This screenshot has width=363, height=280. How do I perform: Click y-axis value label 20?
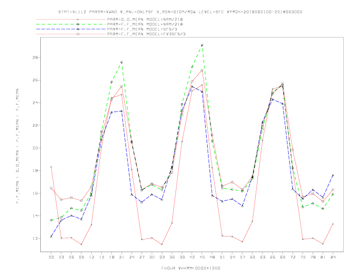coord(35,148)
